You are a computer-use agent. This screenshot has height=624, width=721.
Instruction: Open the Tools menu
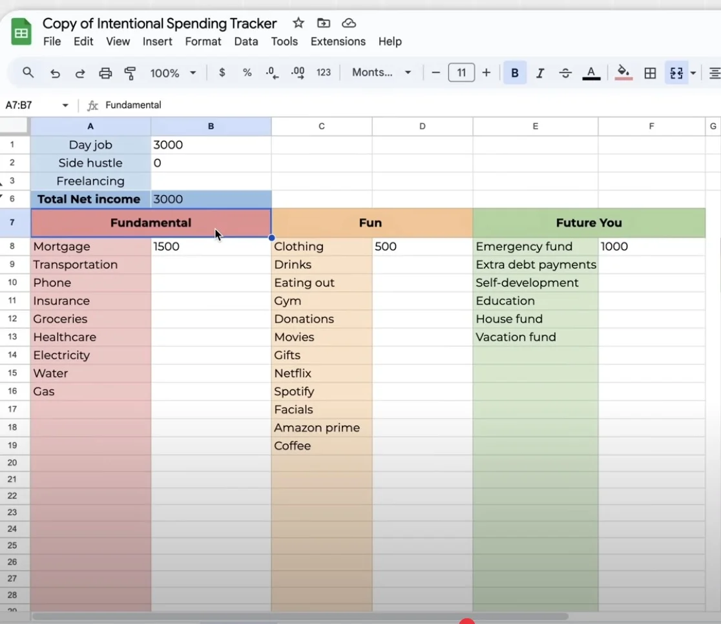[x=284, y=41]
